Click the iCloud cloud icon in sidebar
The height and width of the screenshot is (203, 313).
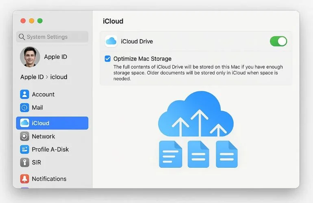[25, 123]
